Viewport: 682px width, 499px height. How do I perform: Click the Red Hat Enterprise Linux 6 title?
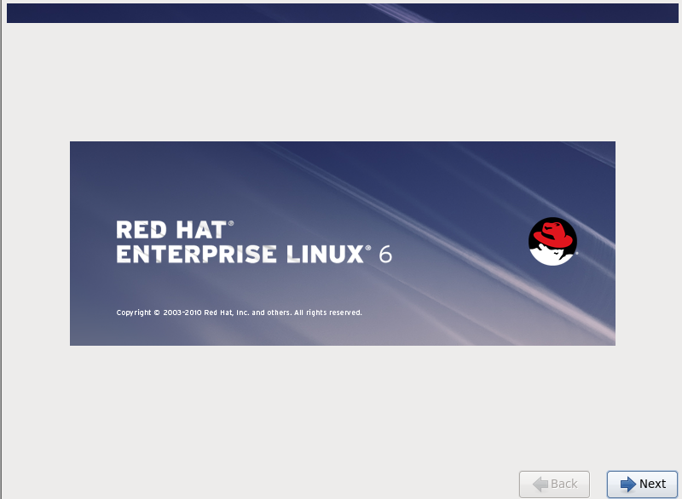(254, 243)
